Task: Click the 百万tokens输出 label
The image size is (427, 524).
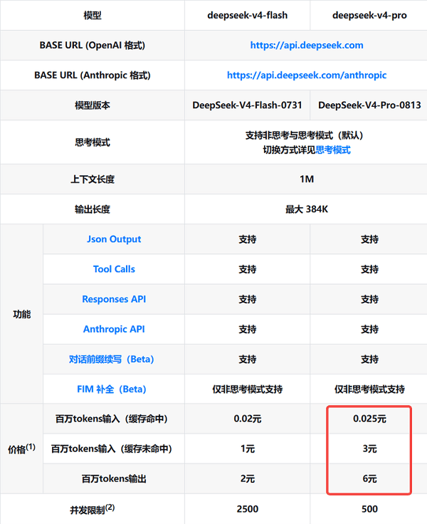Action: [114, 478]
